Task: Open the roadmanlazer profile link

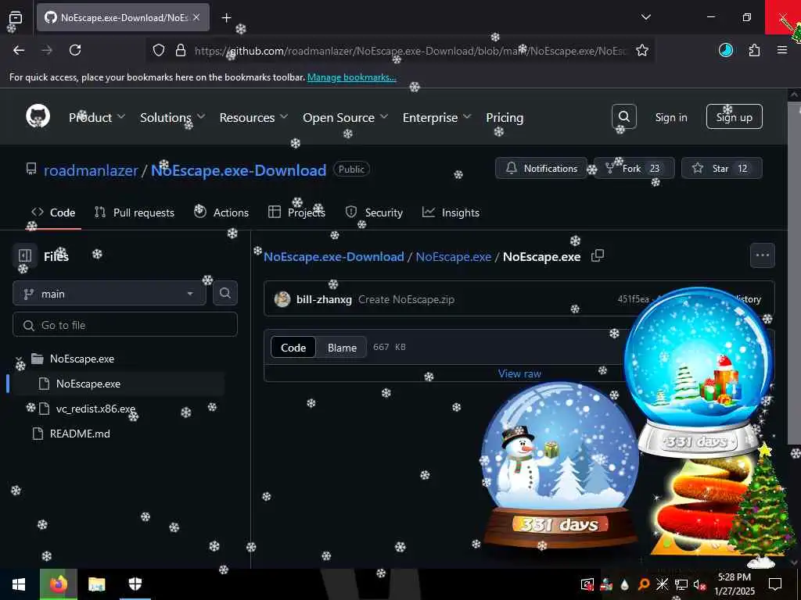Action: click(x=91, y=170)
